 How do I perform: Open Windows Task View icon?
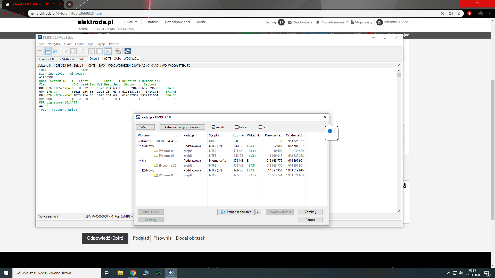point(107,273)
